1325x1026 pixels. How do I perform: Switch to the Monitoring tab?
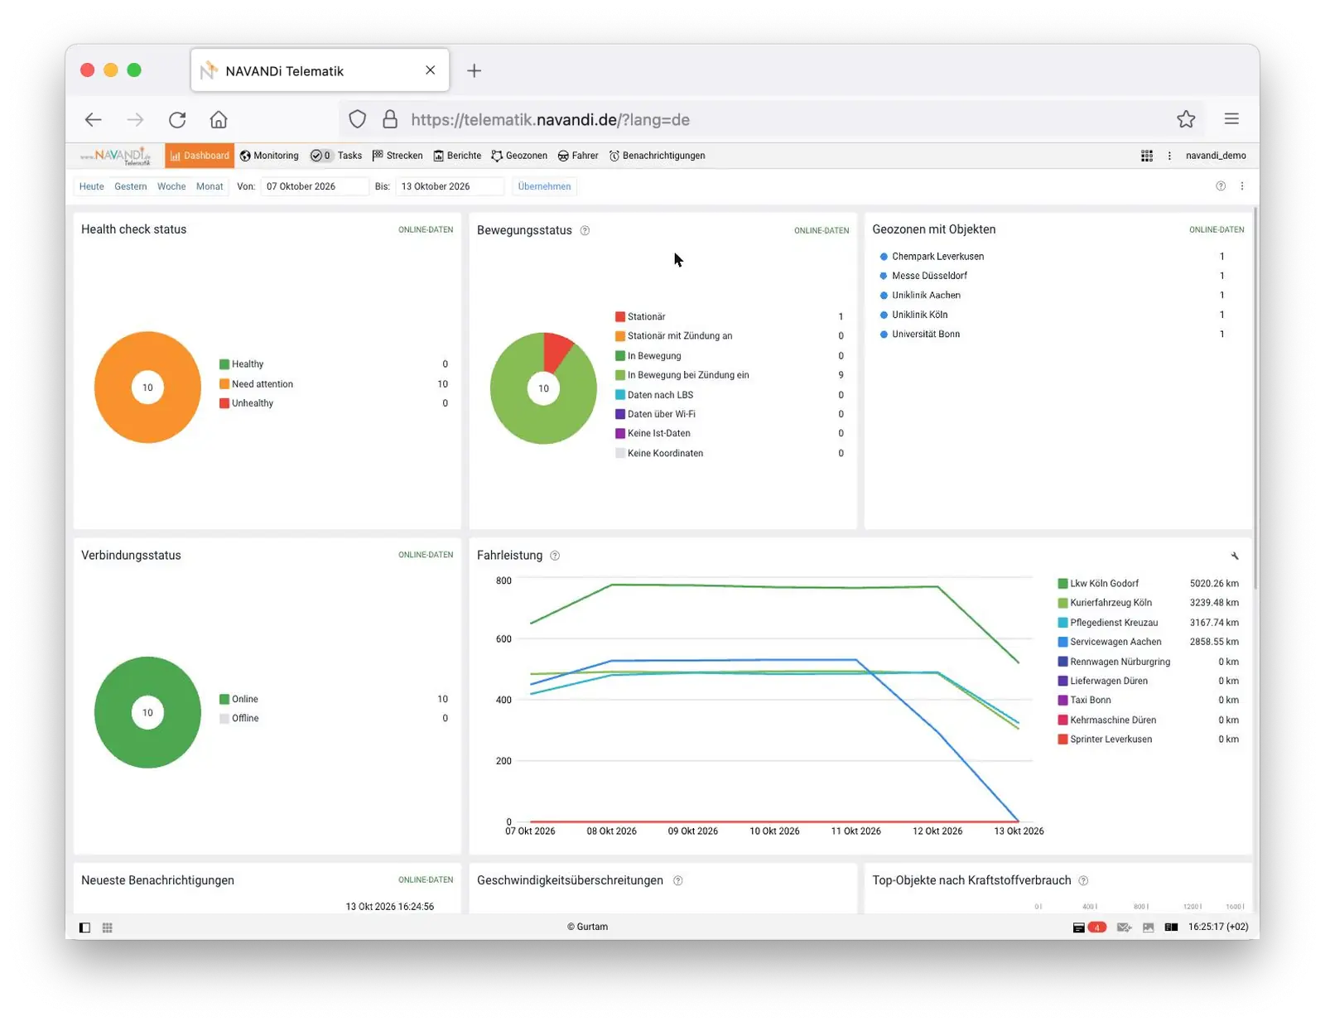(270, 156)
